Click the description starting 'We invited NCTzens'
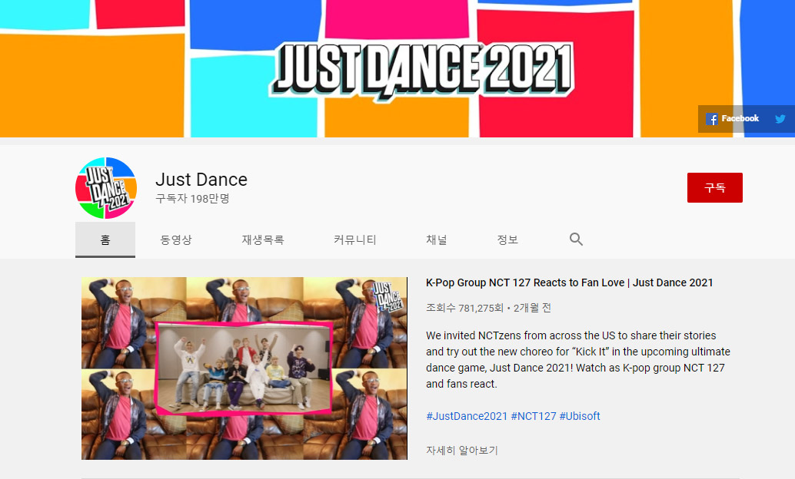795x479 pixels. click(578, 359)
